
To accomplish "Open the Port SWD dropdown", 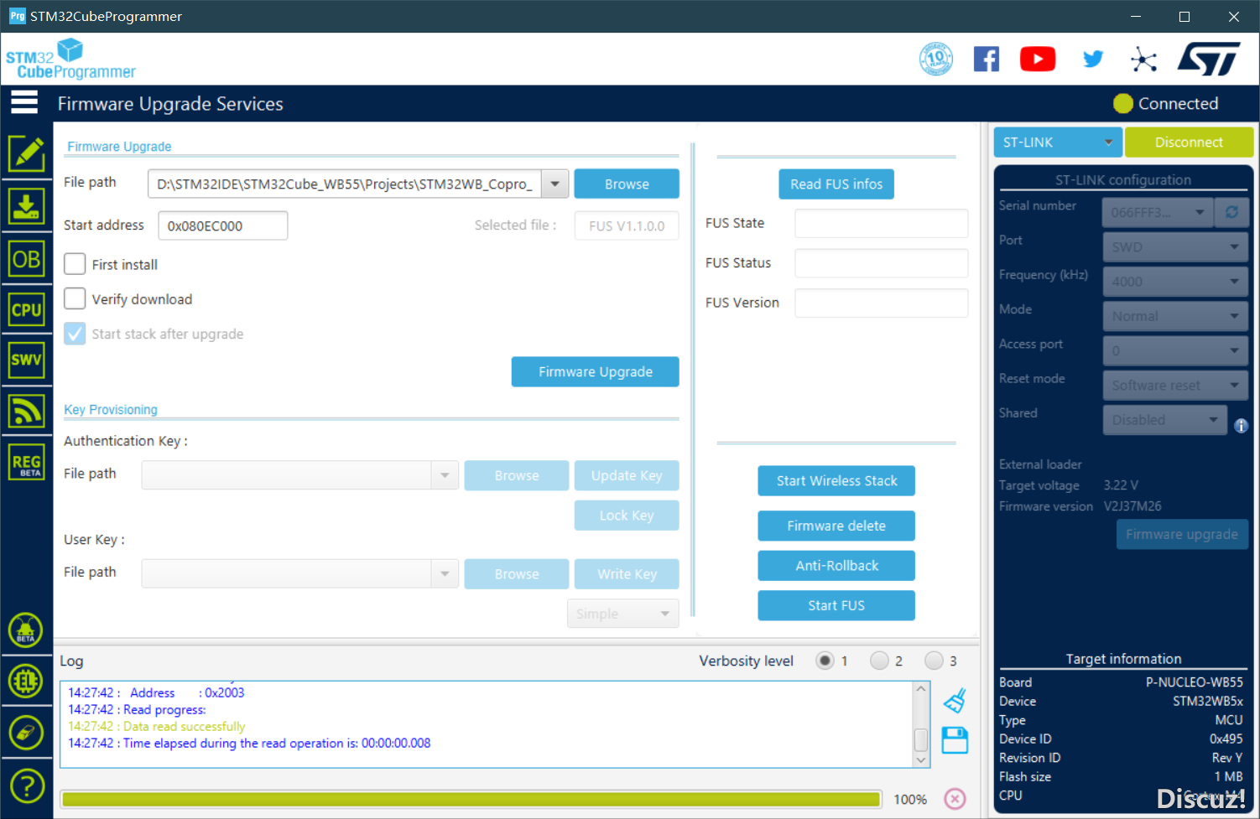I will pos(1175,247).
